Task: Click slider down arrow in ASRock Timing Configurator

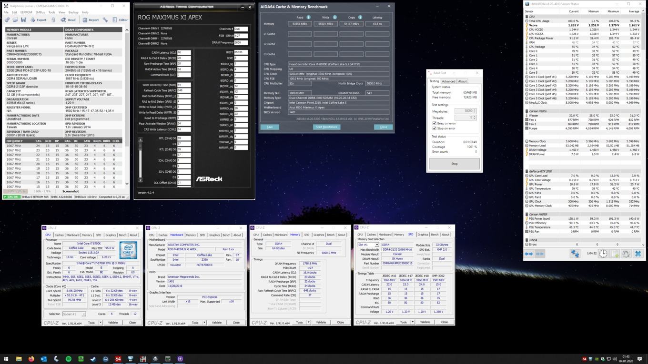Action: pyautogui.click(x=140, y=180)
